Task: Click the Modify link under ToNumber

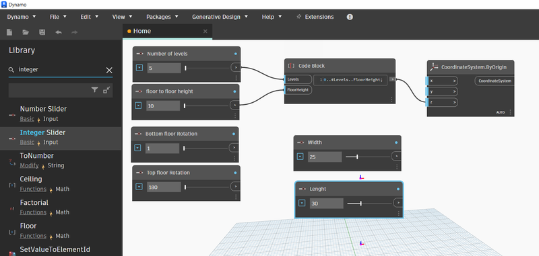Action: pos(29,165)
